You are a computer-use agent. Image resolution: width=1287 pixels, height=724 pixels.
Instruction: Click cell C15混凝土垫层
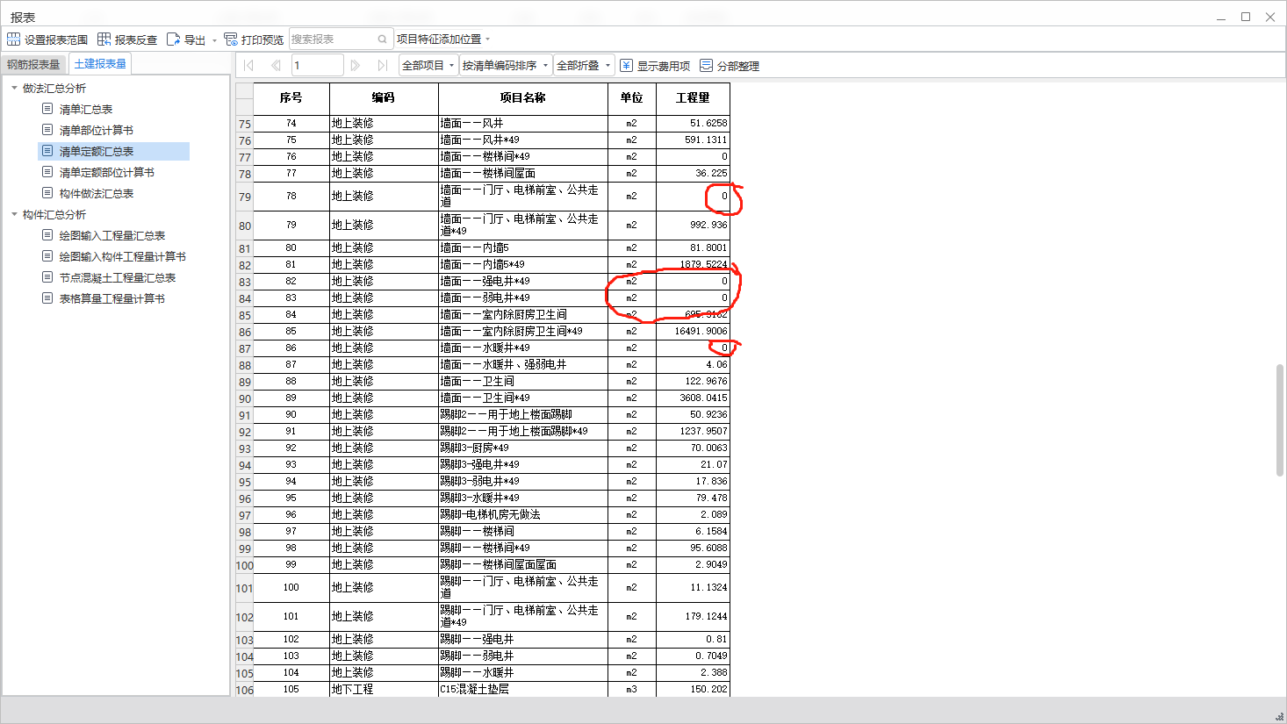click(523, 689)
